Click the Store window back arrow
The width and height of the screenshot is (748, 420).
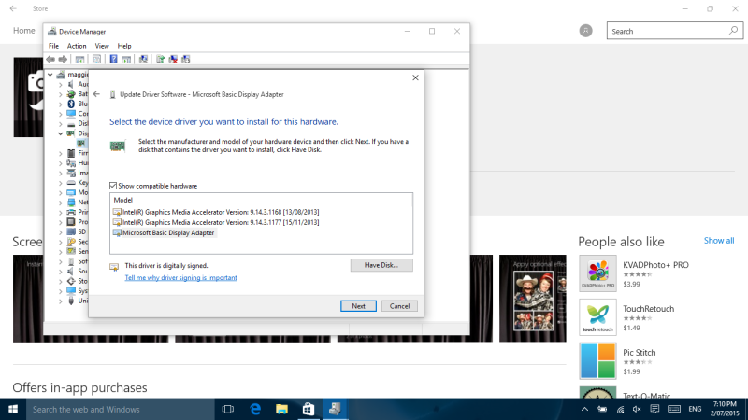[x=13, y=8]
